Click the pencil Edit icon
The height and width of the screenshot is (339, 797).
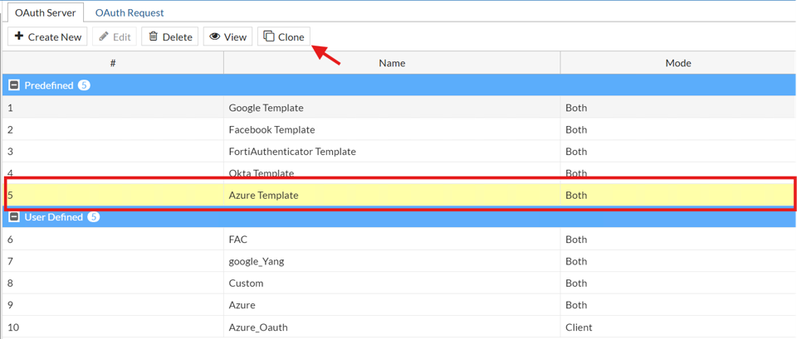point(104,36)
